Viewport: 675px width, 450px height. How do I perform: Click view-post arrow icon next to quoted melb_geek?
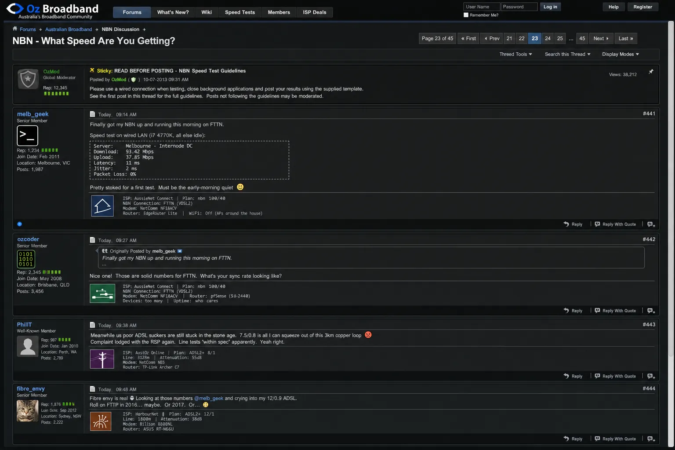(180, 251)
